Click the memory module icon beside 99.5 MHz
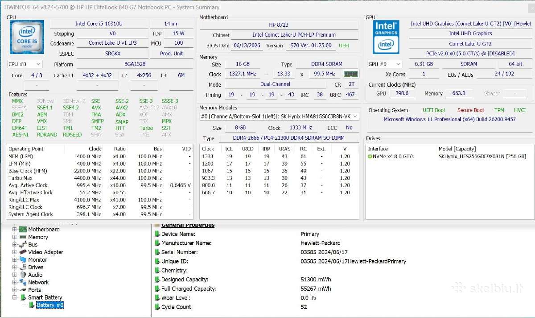Image resolution: width=535 pixels, height=318 pixels. pyautogui.click(x=351, y=74)
